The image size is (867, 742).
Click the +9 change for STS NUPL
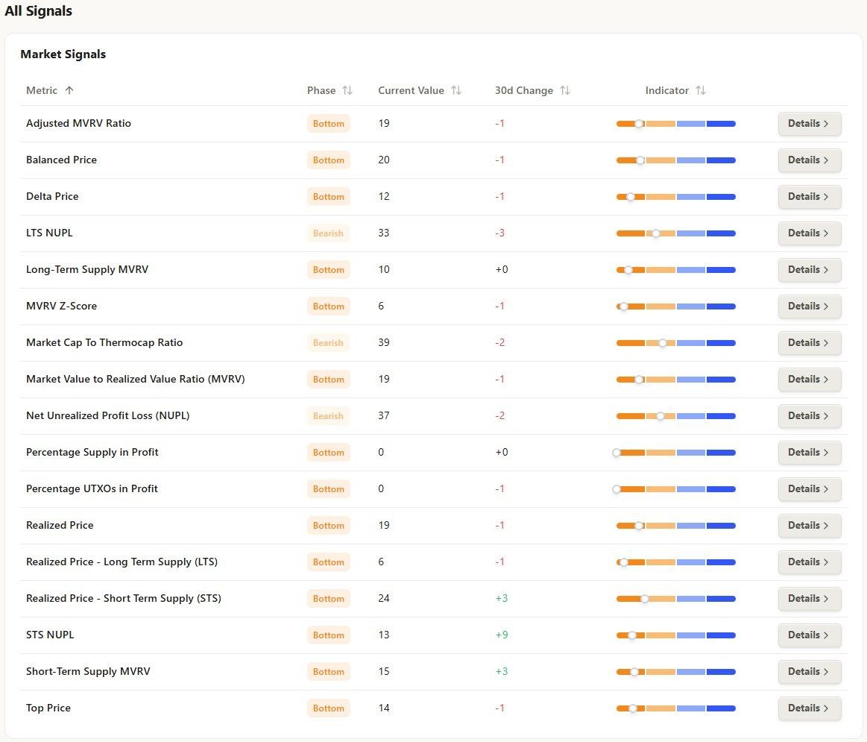502,635
